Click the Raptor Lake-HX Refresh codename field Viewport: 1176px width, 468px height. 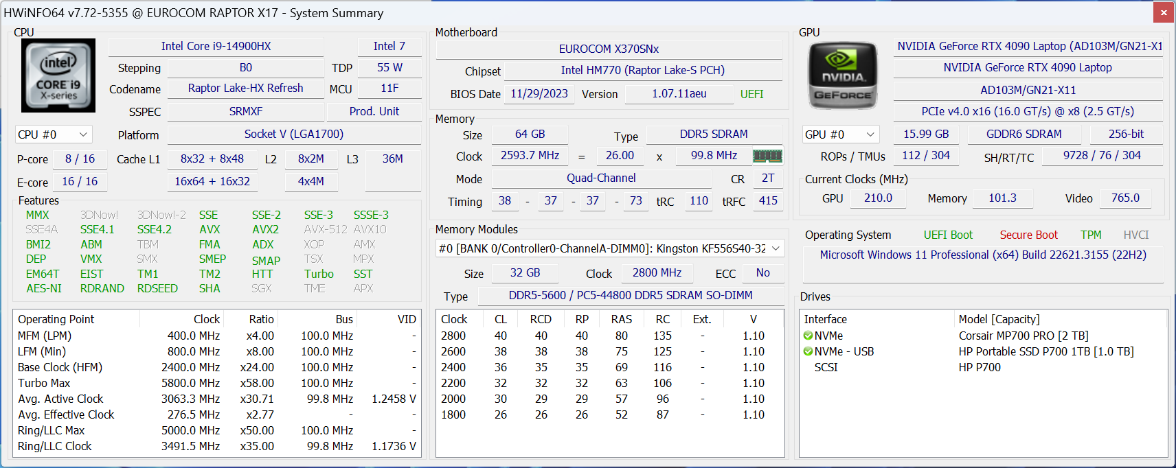pyautogui.click(x=246, y=88)
